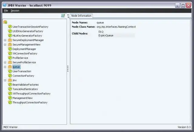Click the SecureProfileService folder icon
Screen dimensions: 194x132
click(x=10, y=62)
